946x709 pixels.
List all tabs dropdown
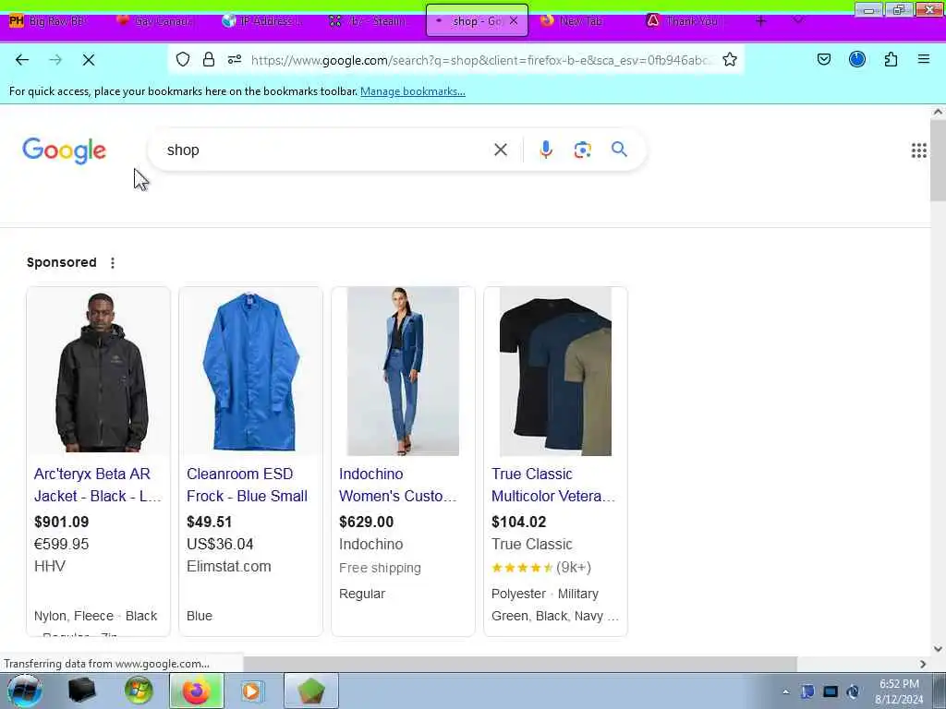tap(798, 20)
